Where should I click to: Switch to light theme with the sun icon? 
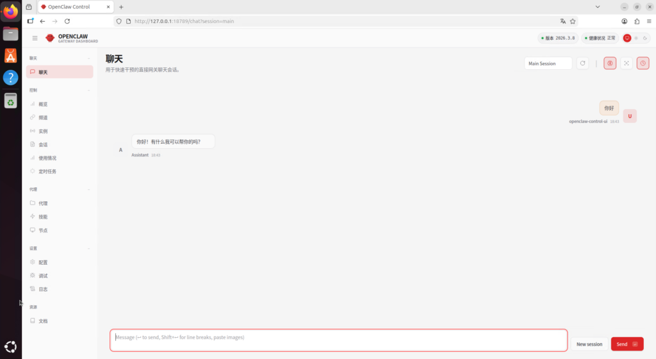click(636, 38)
